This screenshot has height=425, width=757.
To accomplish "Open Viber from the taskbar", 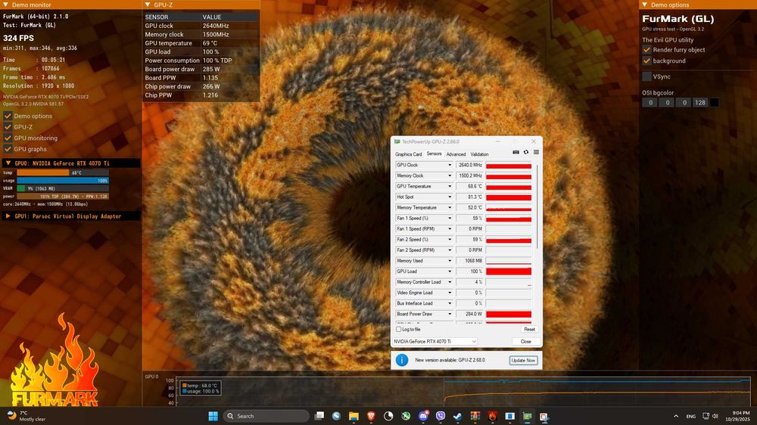I will (441, 417).
